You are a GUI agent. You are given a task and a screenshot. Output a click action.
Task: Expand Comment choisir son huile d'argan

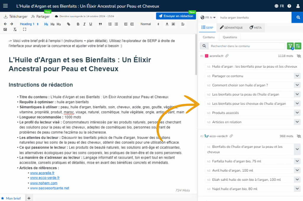point(297,85)
